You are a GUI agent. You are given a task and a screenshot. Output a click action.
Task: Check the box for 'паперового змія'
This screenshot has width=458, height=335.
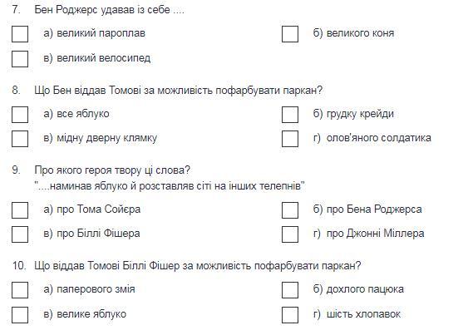pyautogui.click(x=20, y=290)
